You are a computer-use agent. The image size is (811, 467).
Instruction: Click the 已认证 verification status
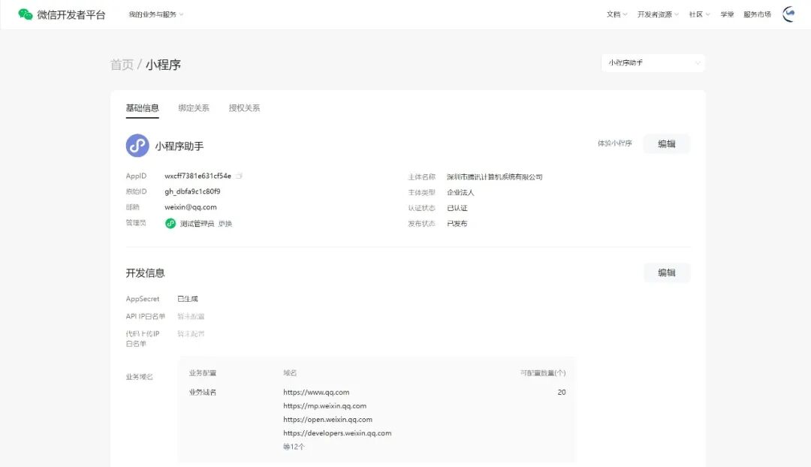(x=457, y=208)
